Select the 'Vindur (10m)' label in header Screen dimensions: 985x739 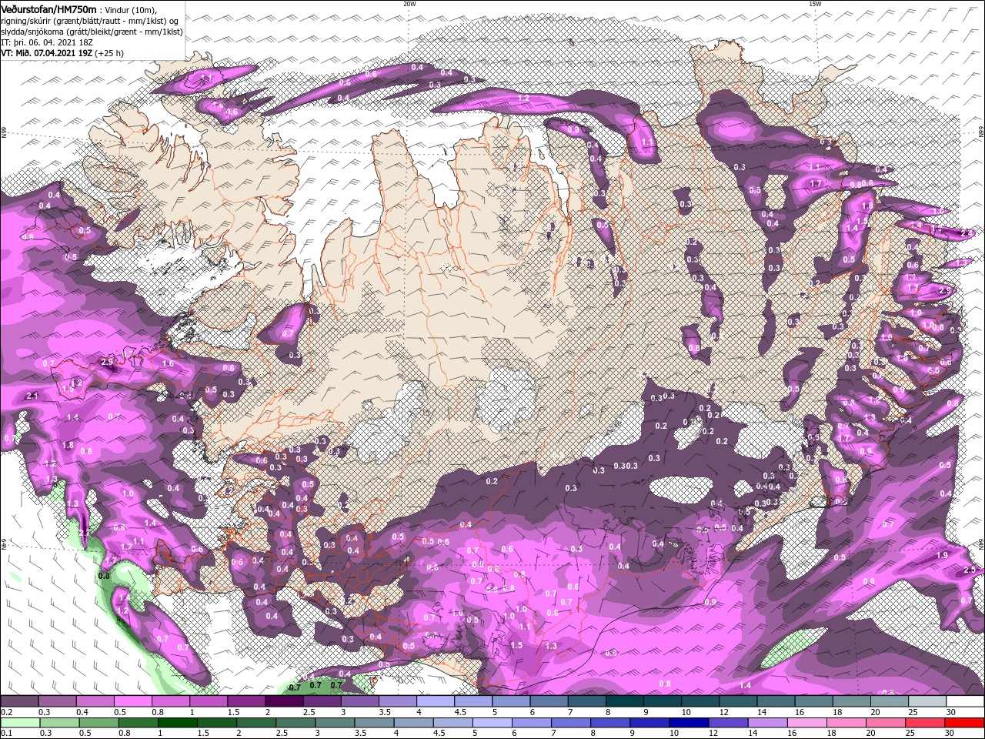[x=130, y=10]
